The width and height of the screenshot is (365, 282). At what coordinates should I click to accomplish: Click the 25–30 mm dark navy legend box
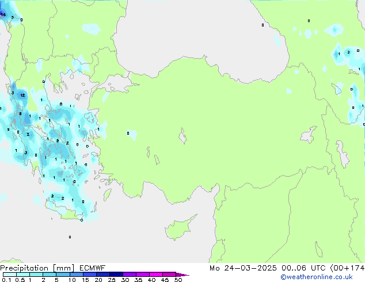coord(116,275)
